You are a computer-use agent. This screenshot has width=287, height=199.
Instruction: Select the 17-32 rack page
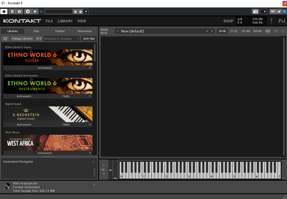coord(234,31)
